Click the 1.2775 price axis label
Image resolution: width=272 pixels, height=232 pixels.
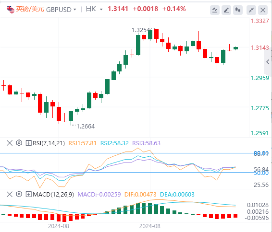pos(260,108)
